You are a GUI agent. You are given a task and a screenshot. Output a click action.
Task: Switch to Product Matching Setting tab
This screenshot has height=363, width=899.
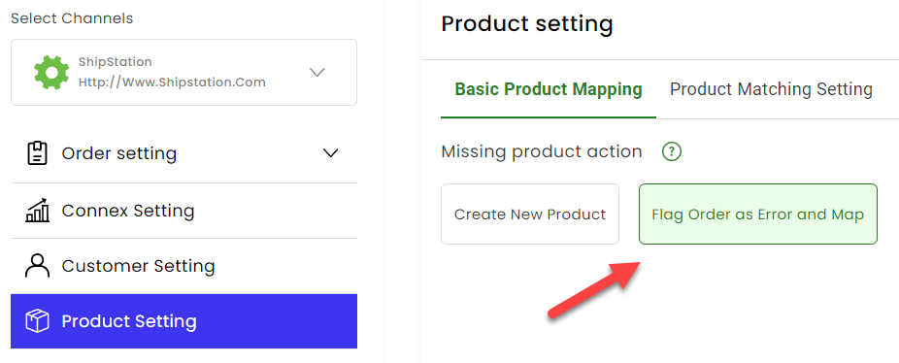click(x=771, y=89)
